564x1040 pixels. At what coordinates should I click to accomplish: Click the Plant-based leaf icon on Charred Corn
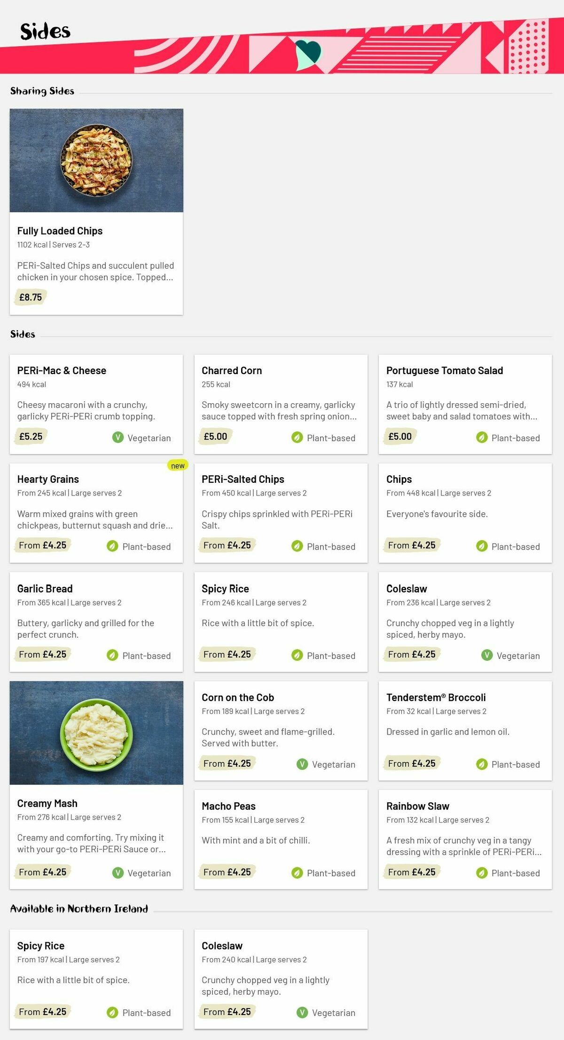[297, 438]
